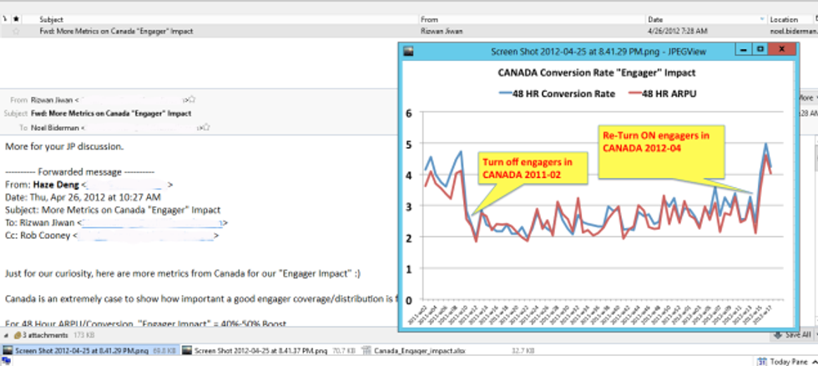Open the first Screen Shot 8.41.29 PM.png attachment
Screen dimensions: 818x366
point(83,350)
